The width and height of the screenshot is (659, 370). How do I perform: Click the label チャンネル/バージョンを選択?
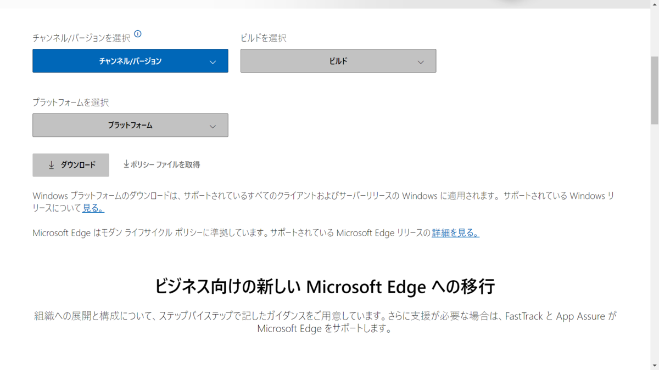81,38
